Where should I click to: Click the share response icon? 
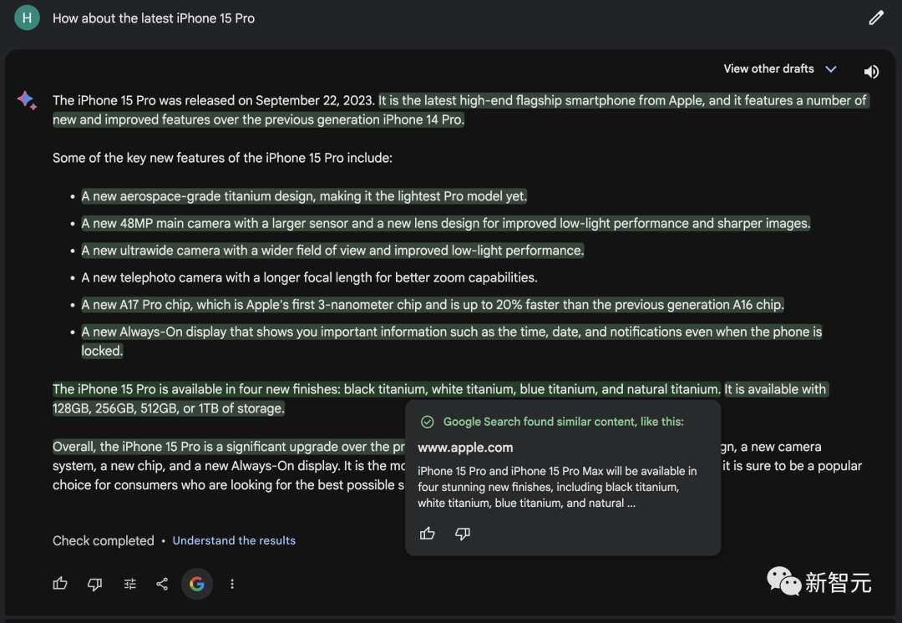[162, 584]
